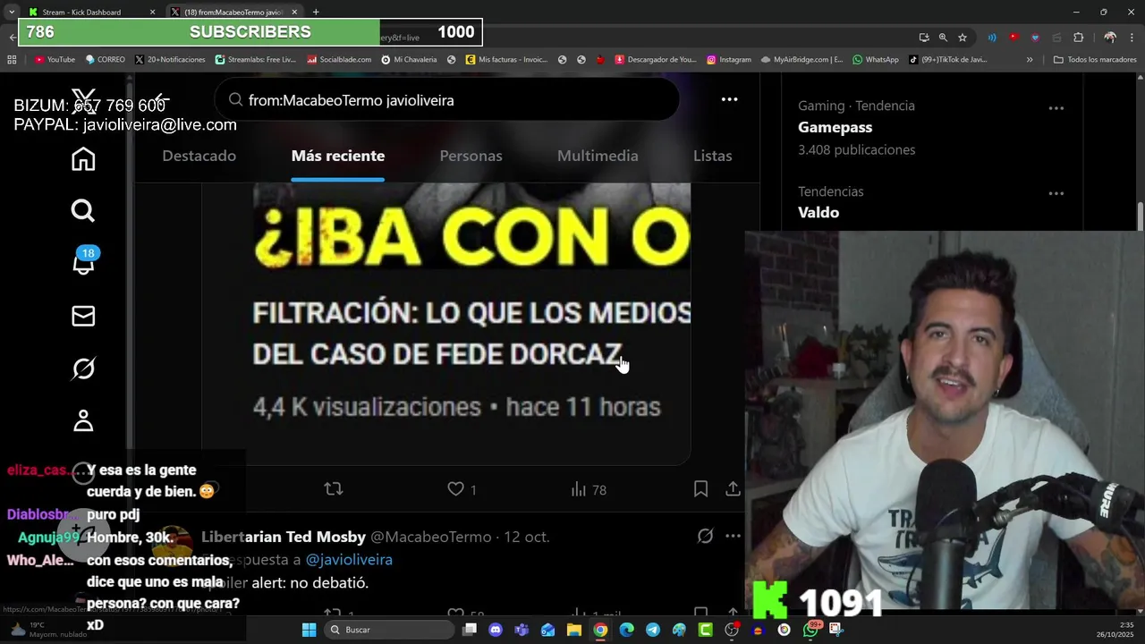The height and width of the screenshot is (644, 1145).
Task: Click the page vertical scrollbar
Action: (x=1140, y=216)
